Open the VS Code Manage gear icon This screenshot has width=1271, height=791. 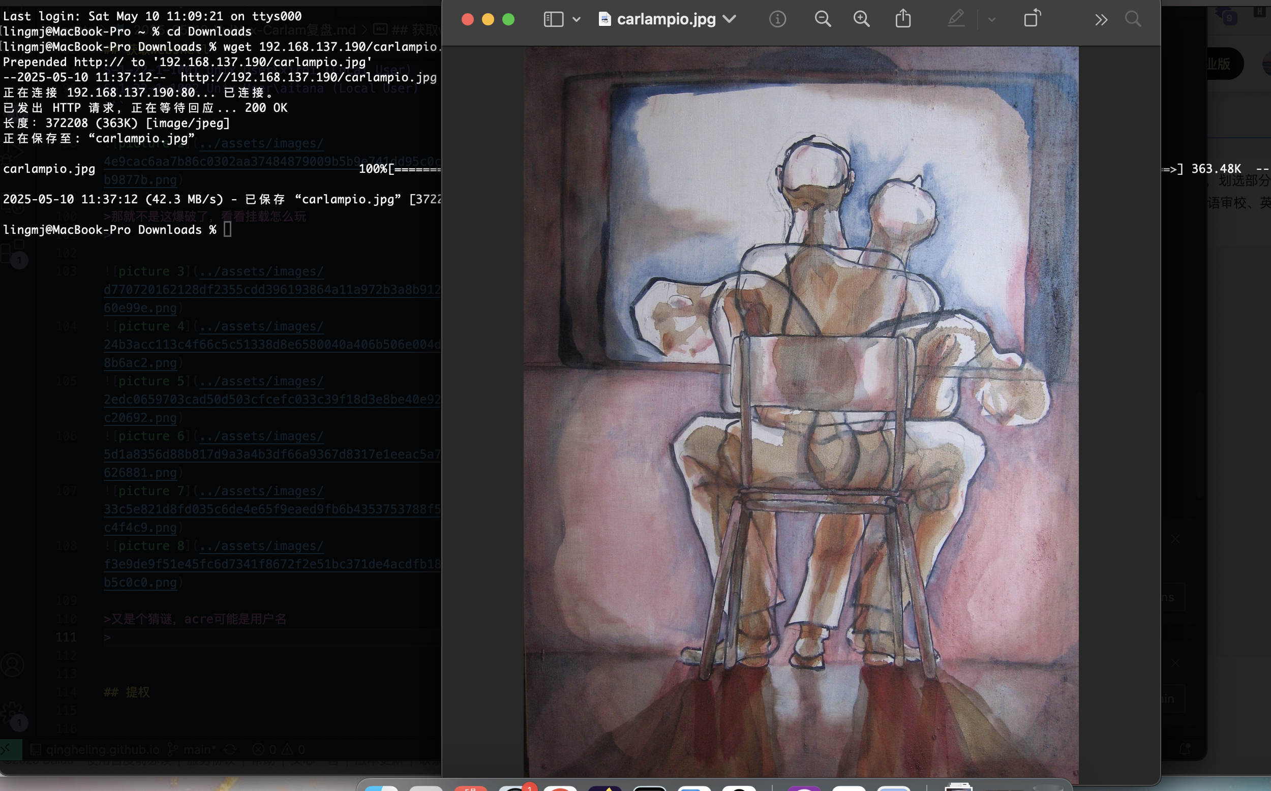[x=13, y=714]
